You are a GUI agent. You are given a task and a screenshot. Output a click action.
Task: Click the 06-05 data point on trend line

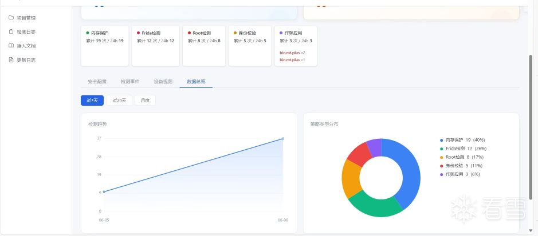pyautogui.click(x=104, y=191)
